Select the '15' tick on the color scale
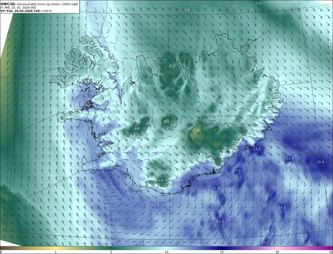 222,252
